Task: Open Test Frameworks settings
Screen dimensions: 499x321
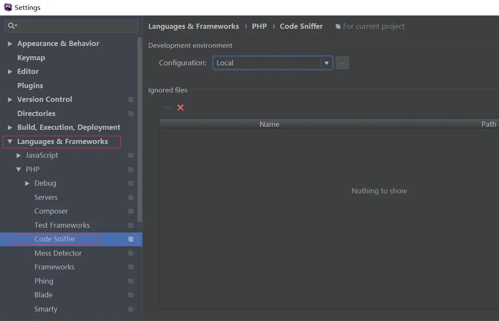Action: (62, 225)
